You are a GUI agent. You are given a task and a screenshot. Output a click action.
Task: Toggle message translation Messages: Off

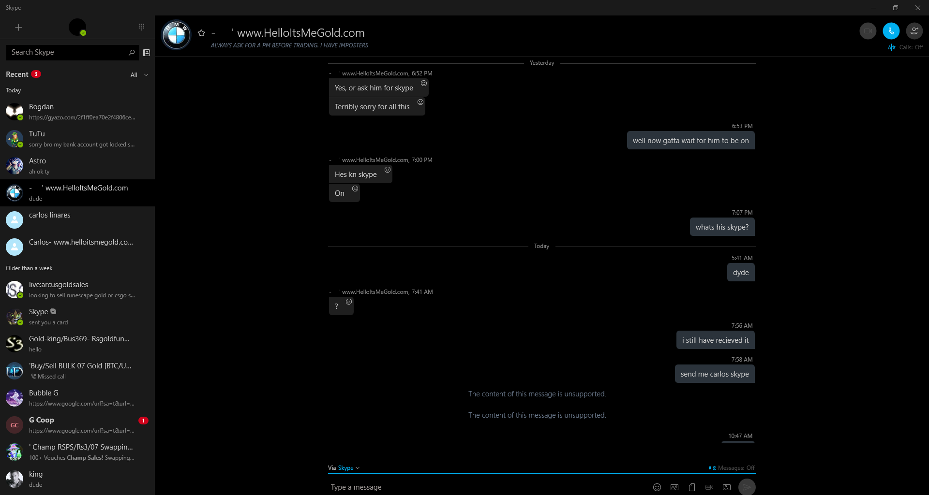tap(732, 468)
